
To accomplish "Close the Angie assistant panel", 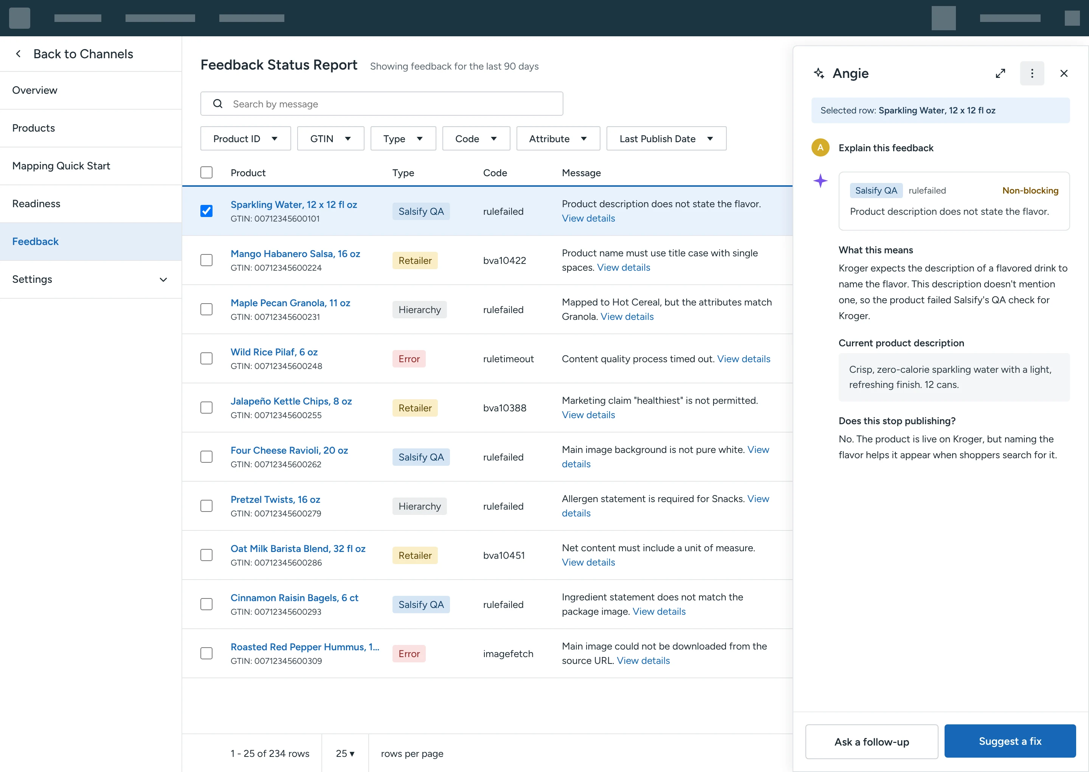I will pos(1064,73).
